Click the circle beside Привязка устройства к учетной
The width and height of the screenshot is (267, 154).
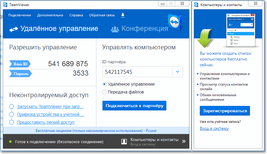point(12,114)
